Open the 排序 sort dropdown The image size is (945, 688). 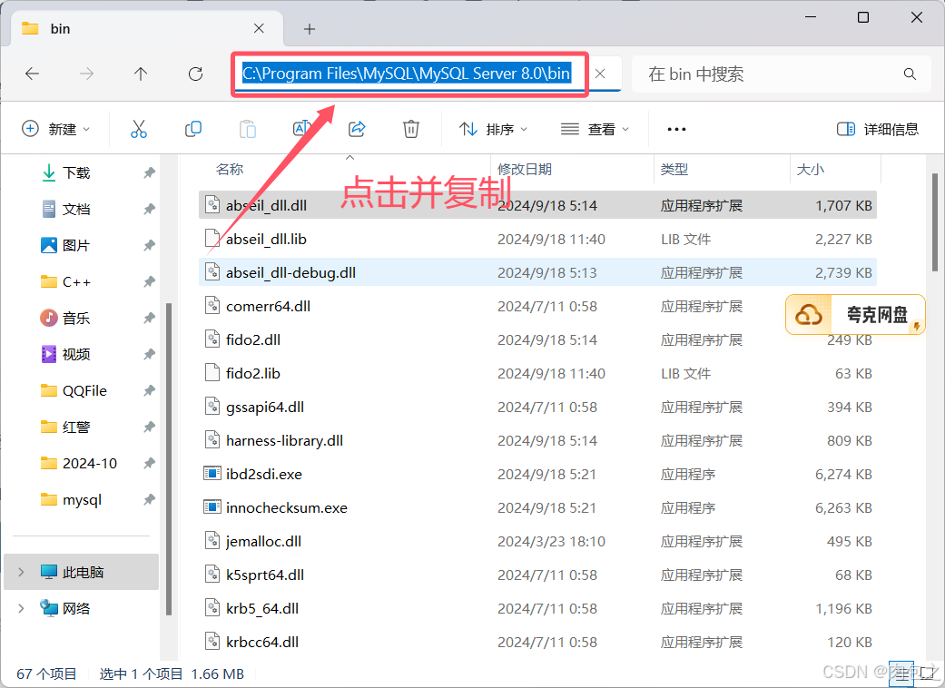pyautogui.click(x=493, y=129)
